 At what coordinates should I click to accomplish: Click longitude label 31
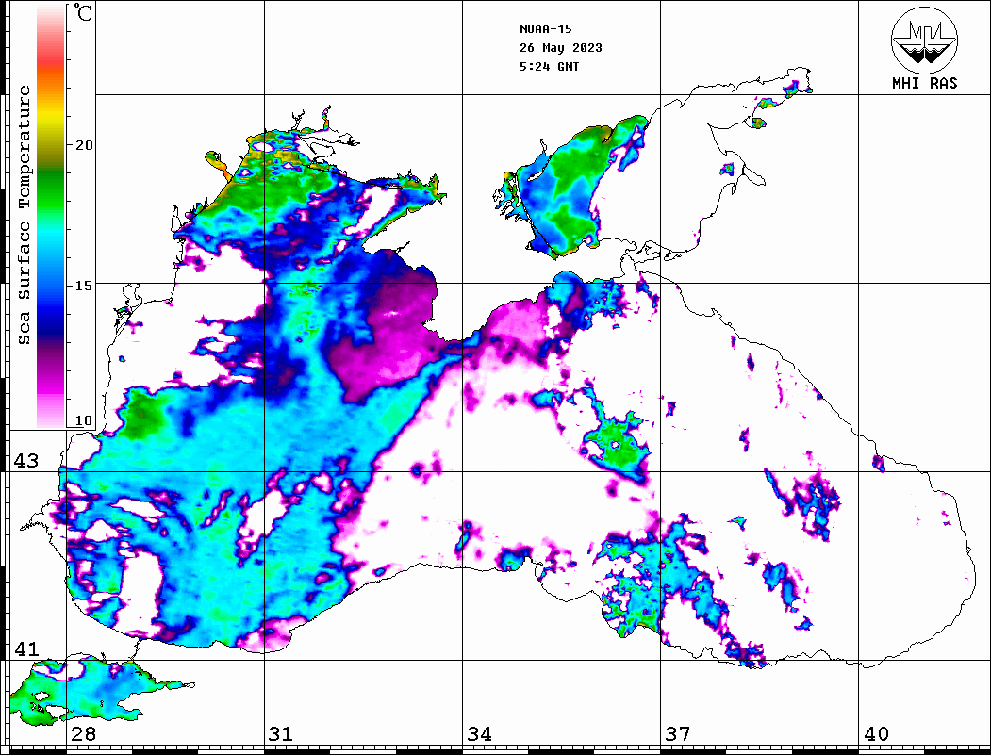pyautogui.click(x=281, y=733)
